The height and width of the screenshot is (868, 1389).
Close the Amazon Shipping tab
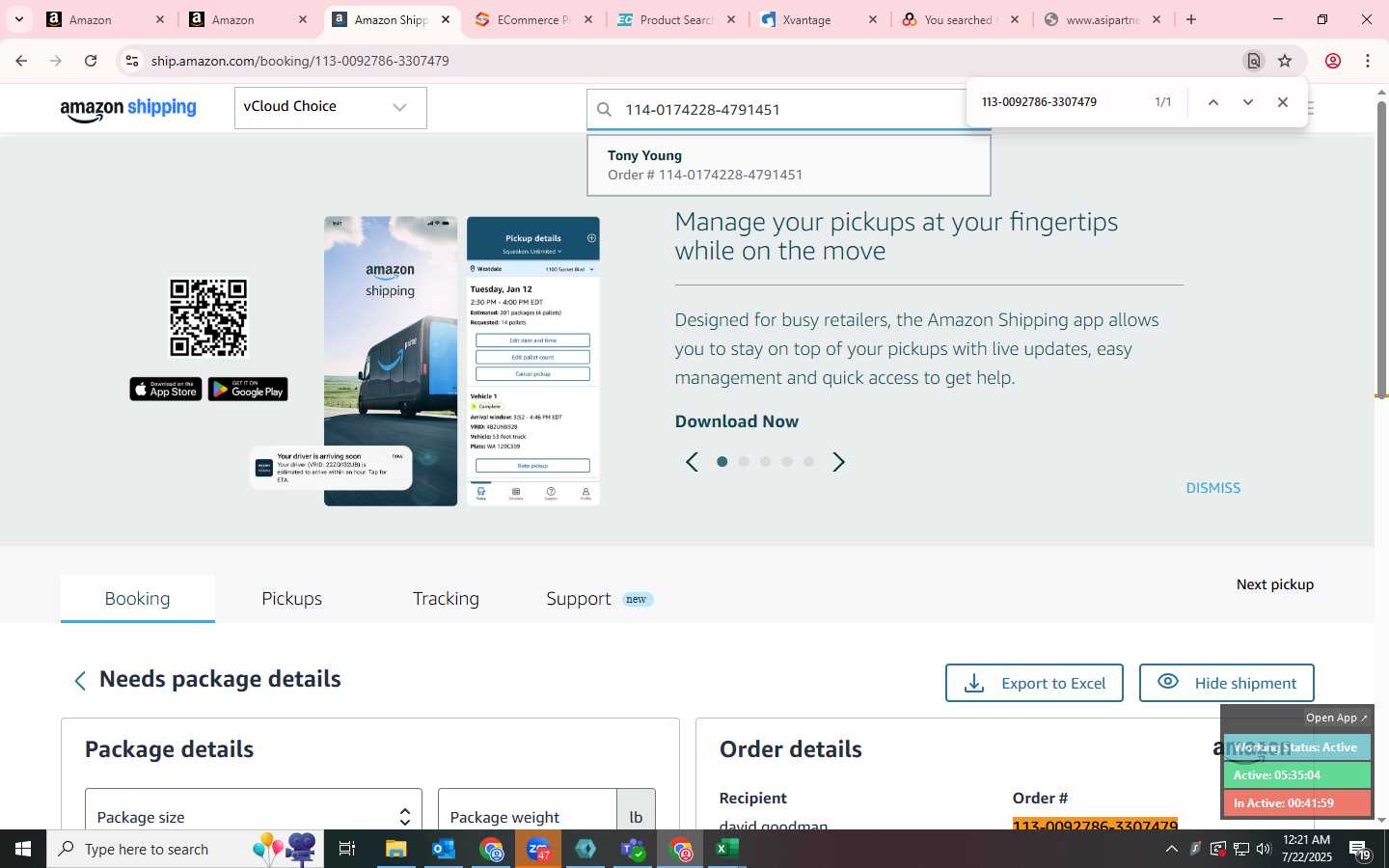[x=446, y=19]
